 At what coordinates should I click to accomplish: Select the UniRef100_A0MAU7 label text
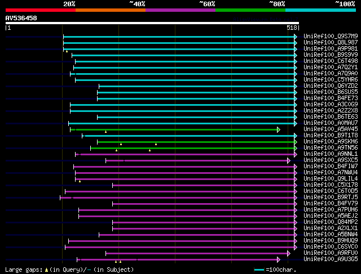click(x=331, y=123)
